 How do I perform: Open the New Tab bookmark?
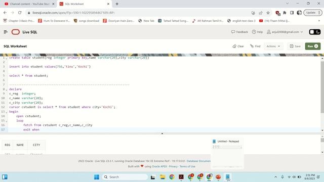coord(146,21)
